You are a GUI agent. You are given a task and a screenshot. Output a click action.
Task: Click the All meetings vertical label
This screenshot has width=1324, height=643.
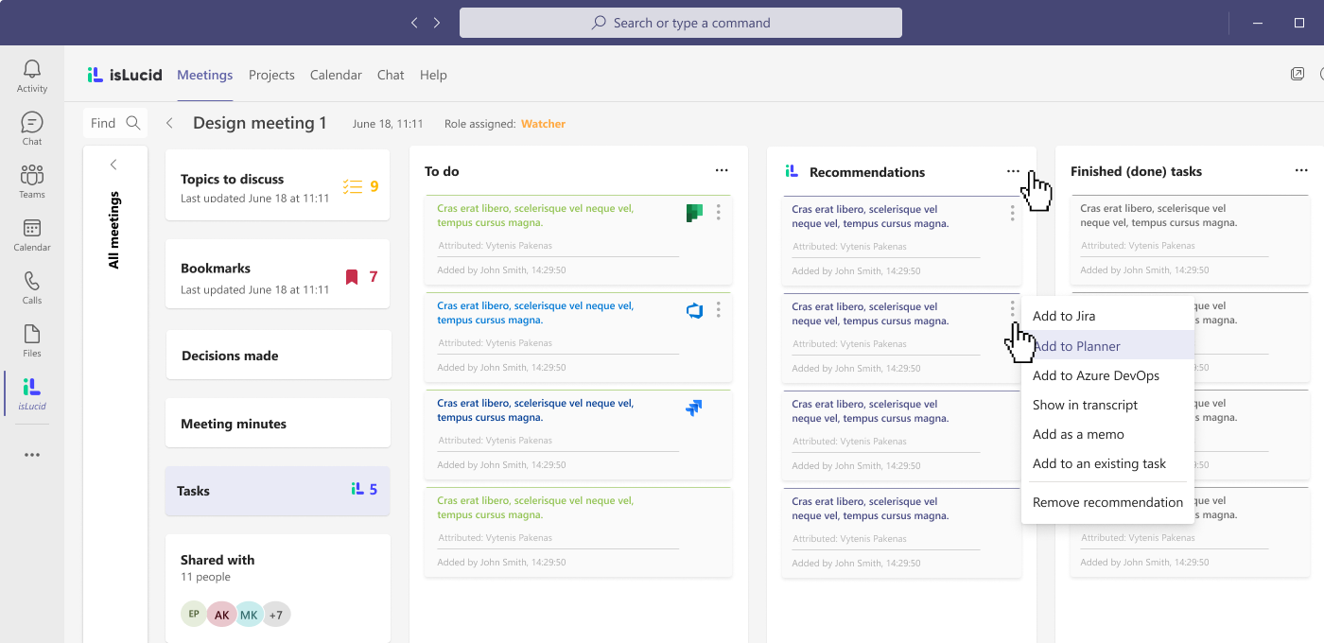pyautogui.click(x=113, y=230)
